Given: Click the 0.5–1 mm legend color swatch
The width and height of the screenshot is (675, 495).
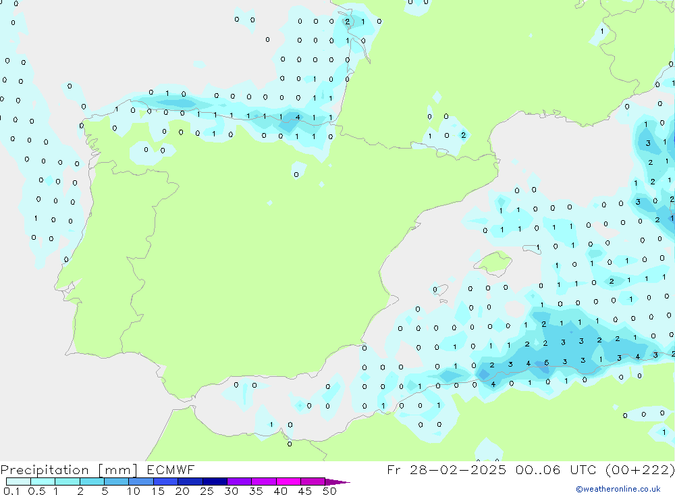Looking at the screenshot, I should click(43, 481).
